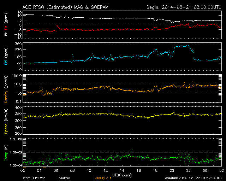
Task: Click the yellow Speed (km/s) axis label
Action: pos(6,121)
